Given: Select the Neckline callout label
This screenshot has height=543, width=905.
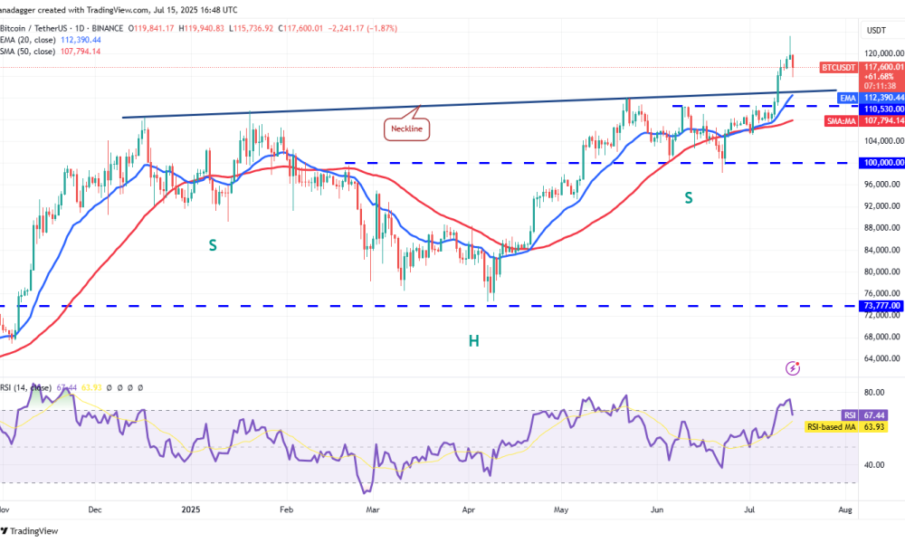Looking at the screenshot, I should 406,129.
